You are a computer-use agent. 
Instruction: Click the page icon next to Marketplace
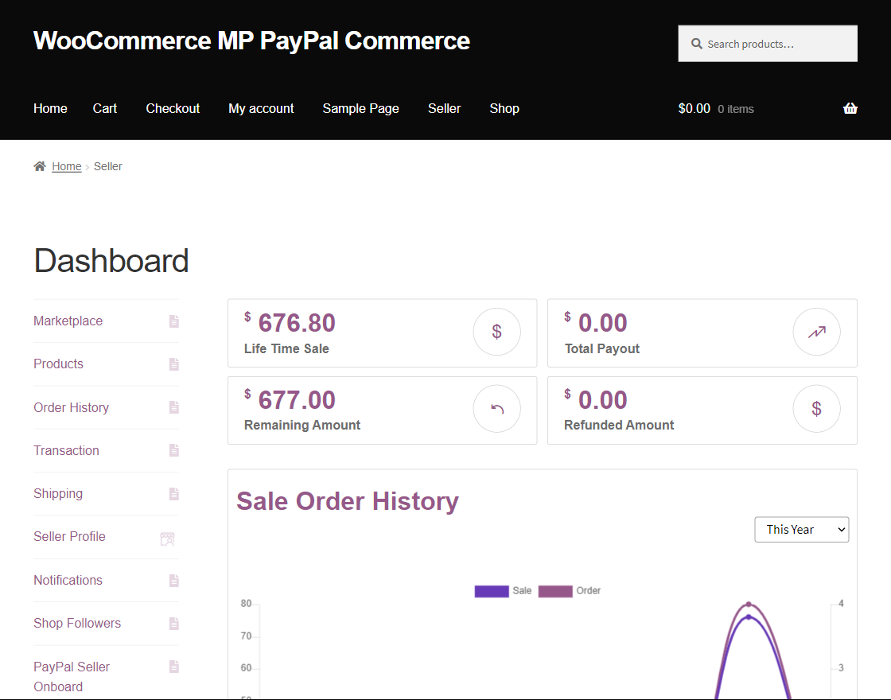click(174, 321)
